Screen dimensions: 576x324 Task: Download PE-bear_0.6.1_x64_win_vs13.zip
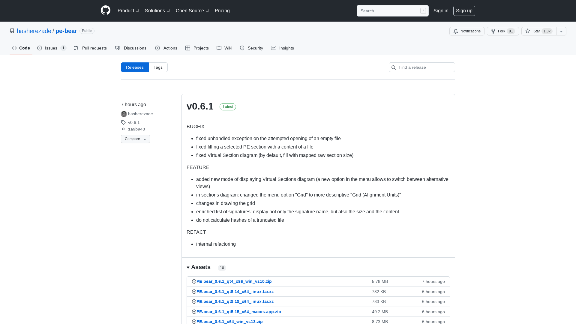coord(229,322)
